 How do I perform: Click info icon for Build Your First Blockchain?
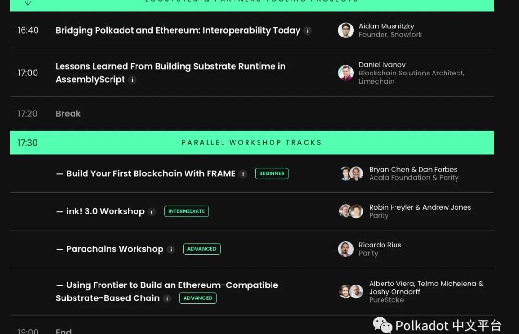point(243,173)
